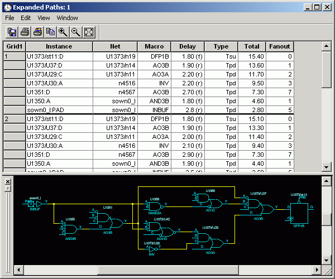Click delay cell 2.90 (r)
This screenshot has width=335, height=279.
coord(188,155)
